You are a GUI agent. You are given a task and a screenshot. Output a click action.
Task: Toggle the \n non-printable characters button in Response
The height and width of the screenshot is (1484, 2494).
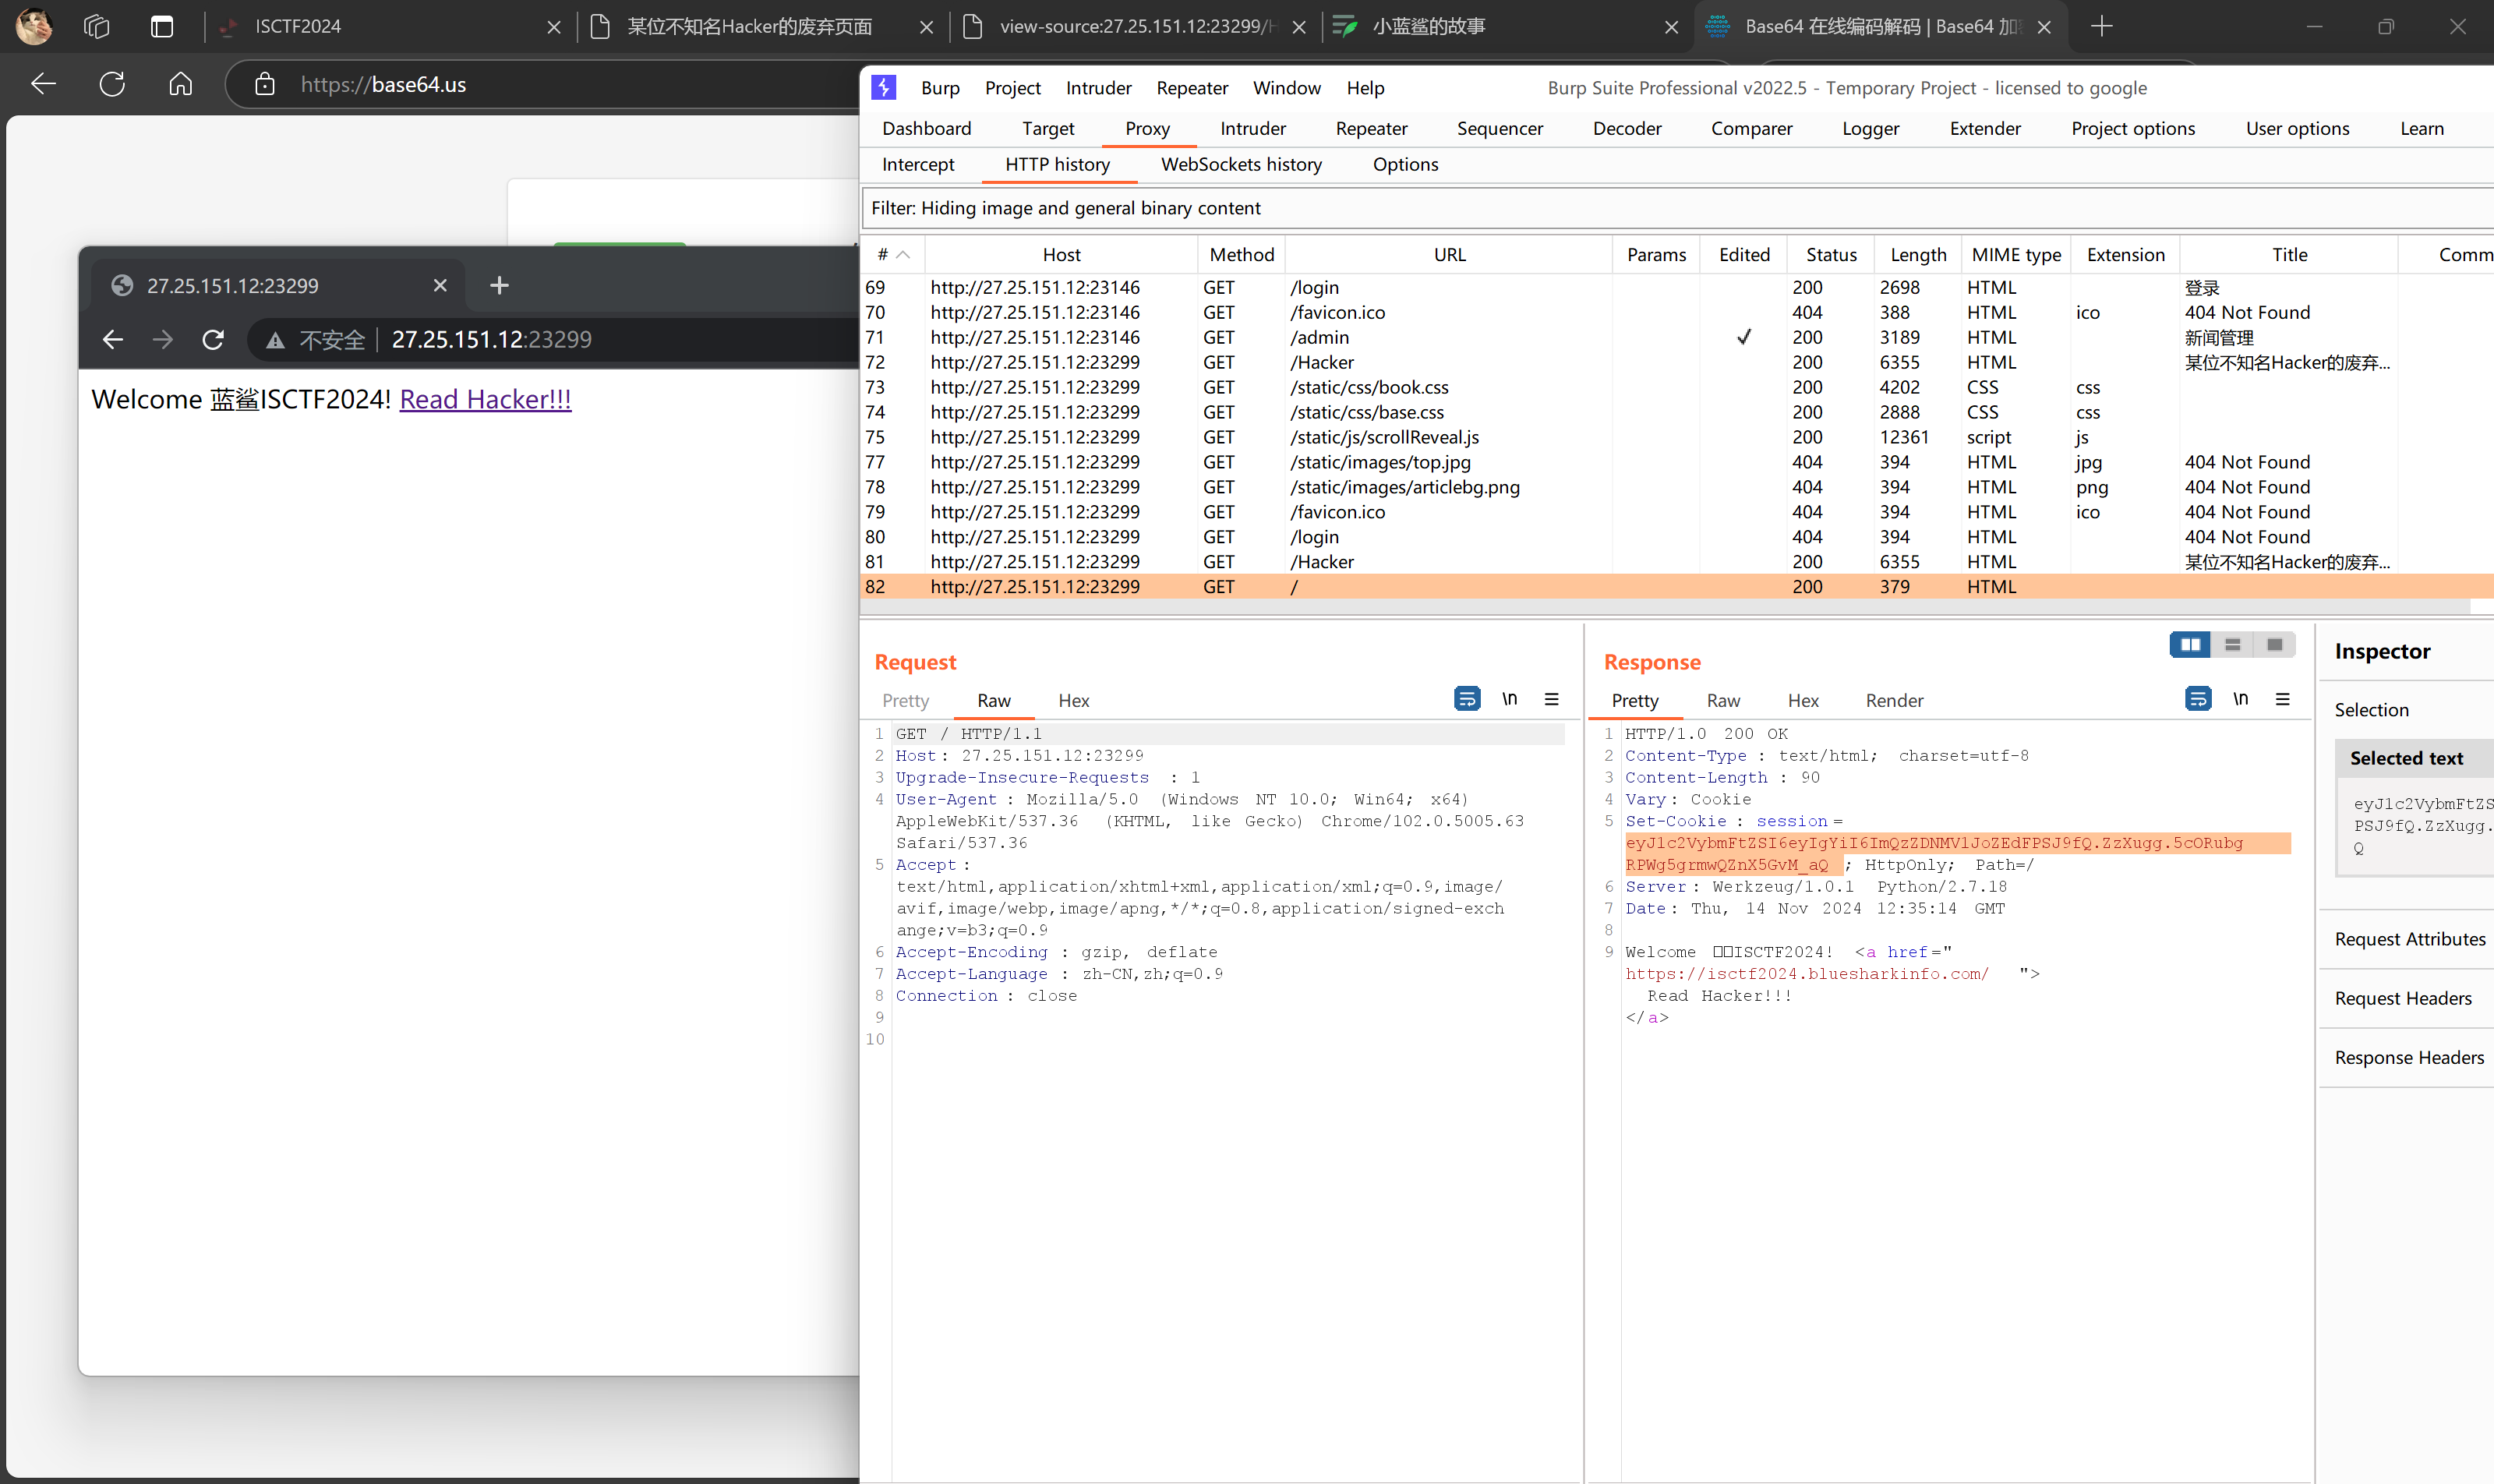coord(2240,699)
